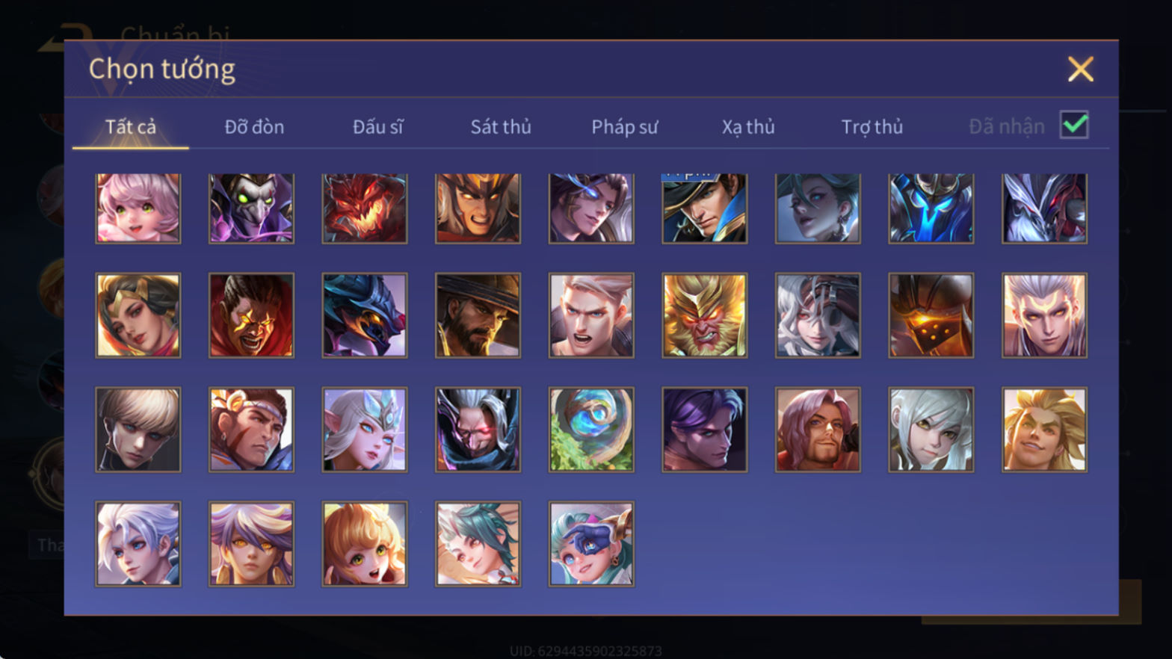Open the Đấu sĩ tab
The height and width of the screenshot is (659, 1172).
coord(377,127)
